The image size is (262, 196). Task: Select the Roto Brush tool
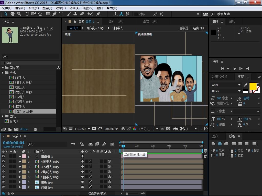(x=90, y=14)
